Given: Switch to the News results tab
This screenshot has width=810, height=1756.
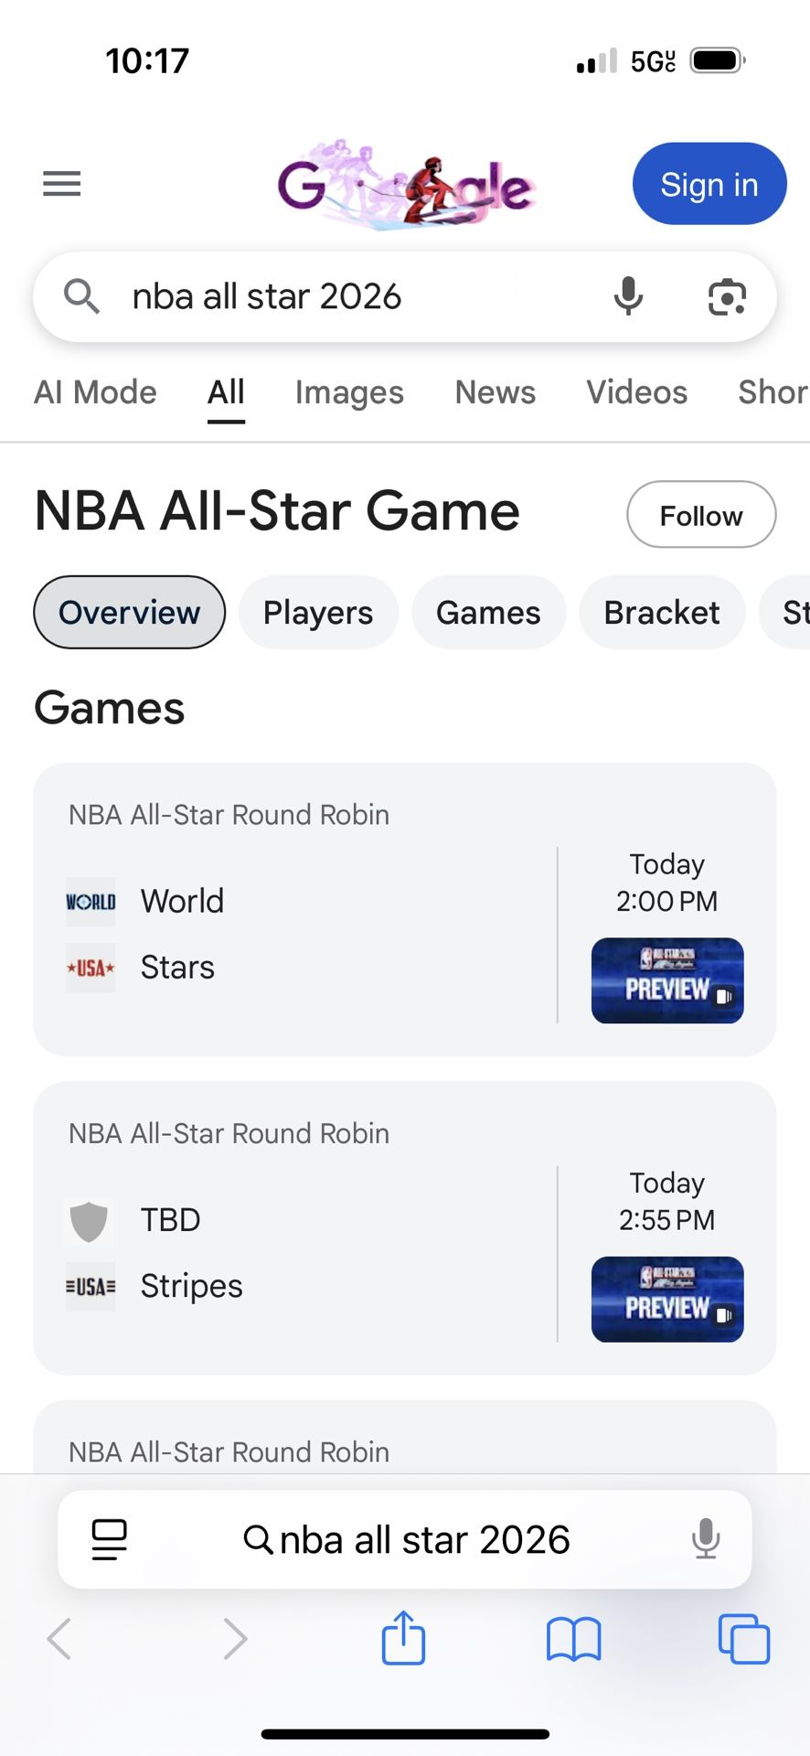Looking at the screenshot, I should coord(495,392).
